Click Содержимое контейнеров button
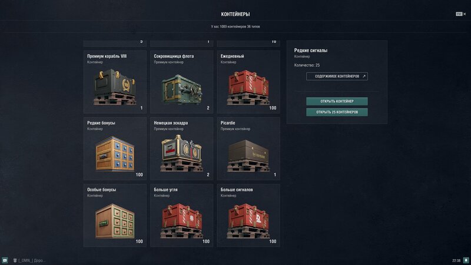The width and height of the screenshot is (471, 265). pos(337,77)
